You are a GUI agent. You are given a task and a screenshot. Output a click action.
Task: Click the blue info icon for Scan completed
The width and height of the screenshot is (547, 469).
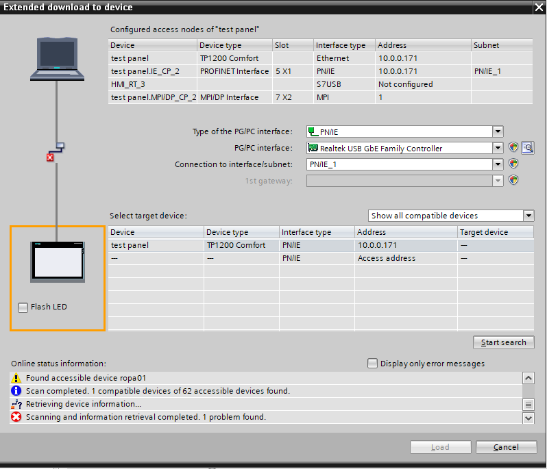tap(16, 391)
